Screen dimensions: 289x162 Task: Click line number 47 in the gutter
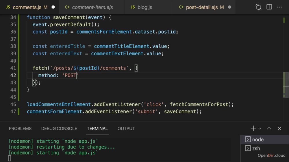13,112
